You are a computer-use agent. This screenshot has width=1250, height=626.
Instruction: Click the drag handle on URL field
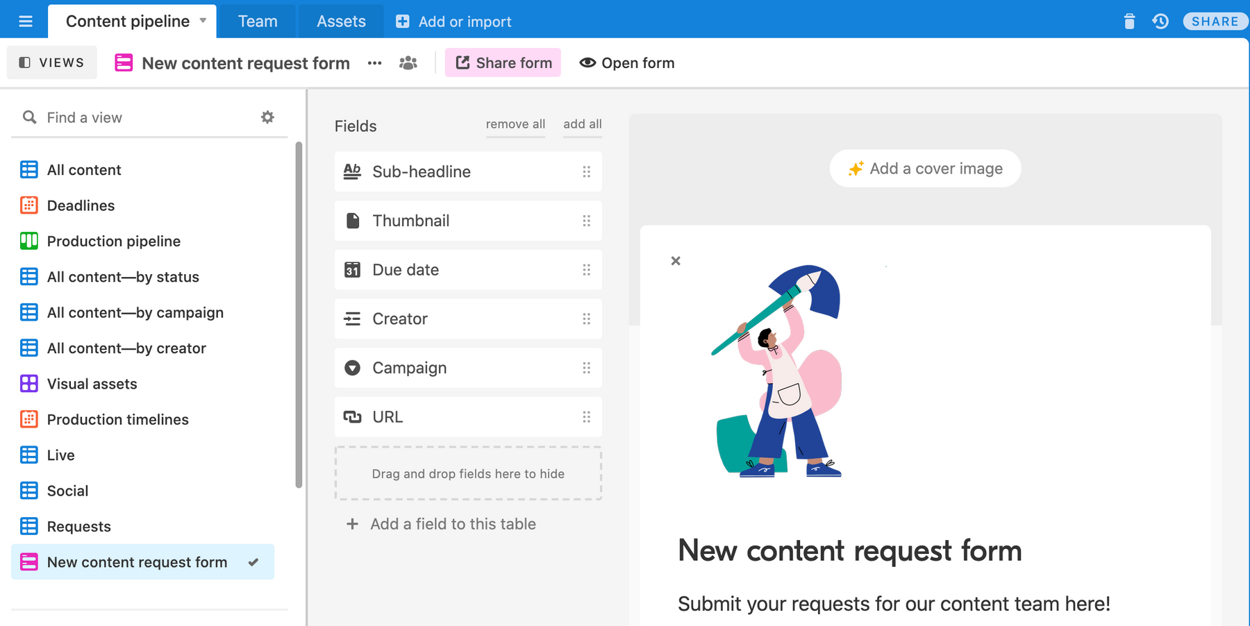coord(587,417)
